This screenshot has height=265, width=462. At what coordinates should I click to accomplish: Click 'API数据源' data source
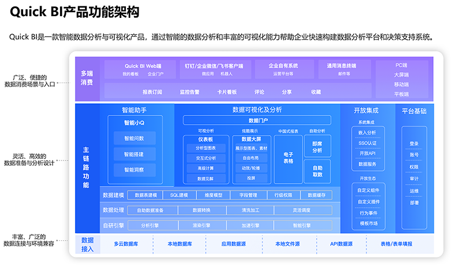tap(341, 244)
